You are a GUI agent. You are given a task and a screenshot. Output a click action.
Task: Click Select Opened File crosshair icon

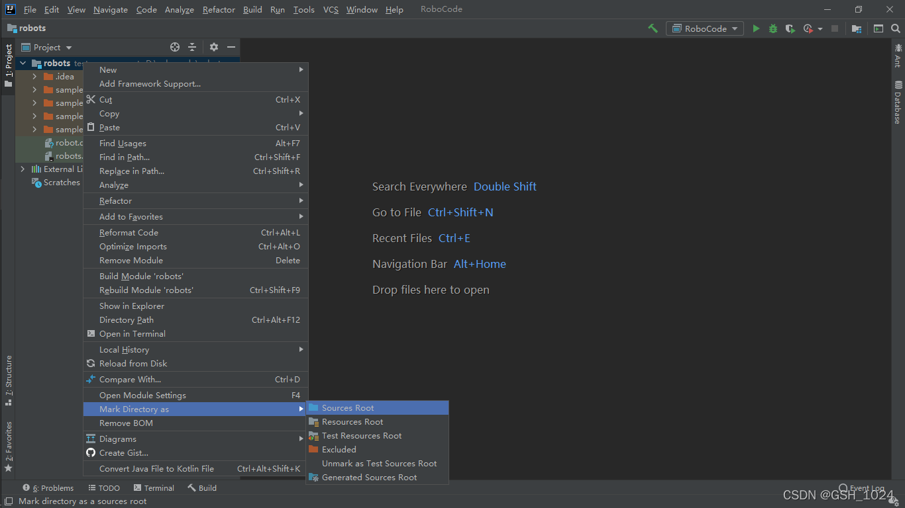point(175,47)
